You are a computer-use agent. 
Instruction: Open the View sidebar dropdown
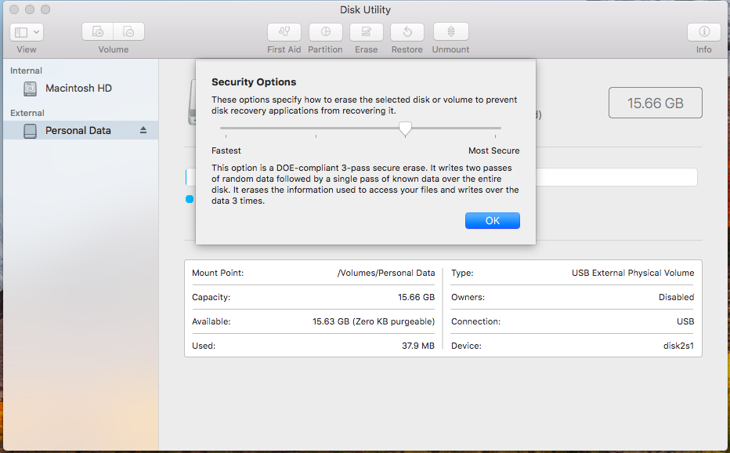pos(27,32)
